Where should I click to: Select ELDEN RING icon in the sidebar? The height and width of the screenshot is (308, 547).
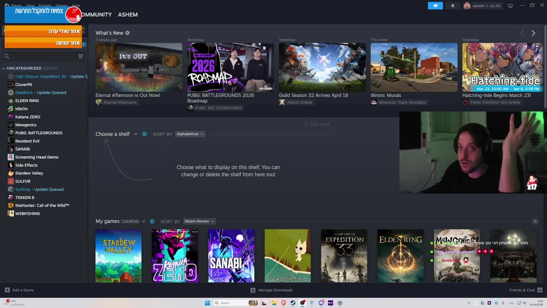11,101
